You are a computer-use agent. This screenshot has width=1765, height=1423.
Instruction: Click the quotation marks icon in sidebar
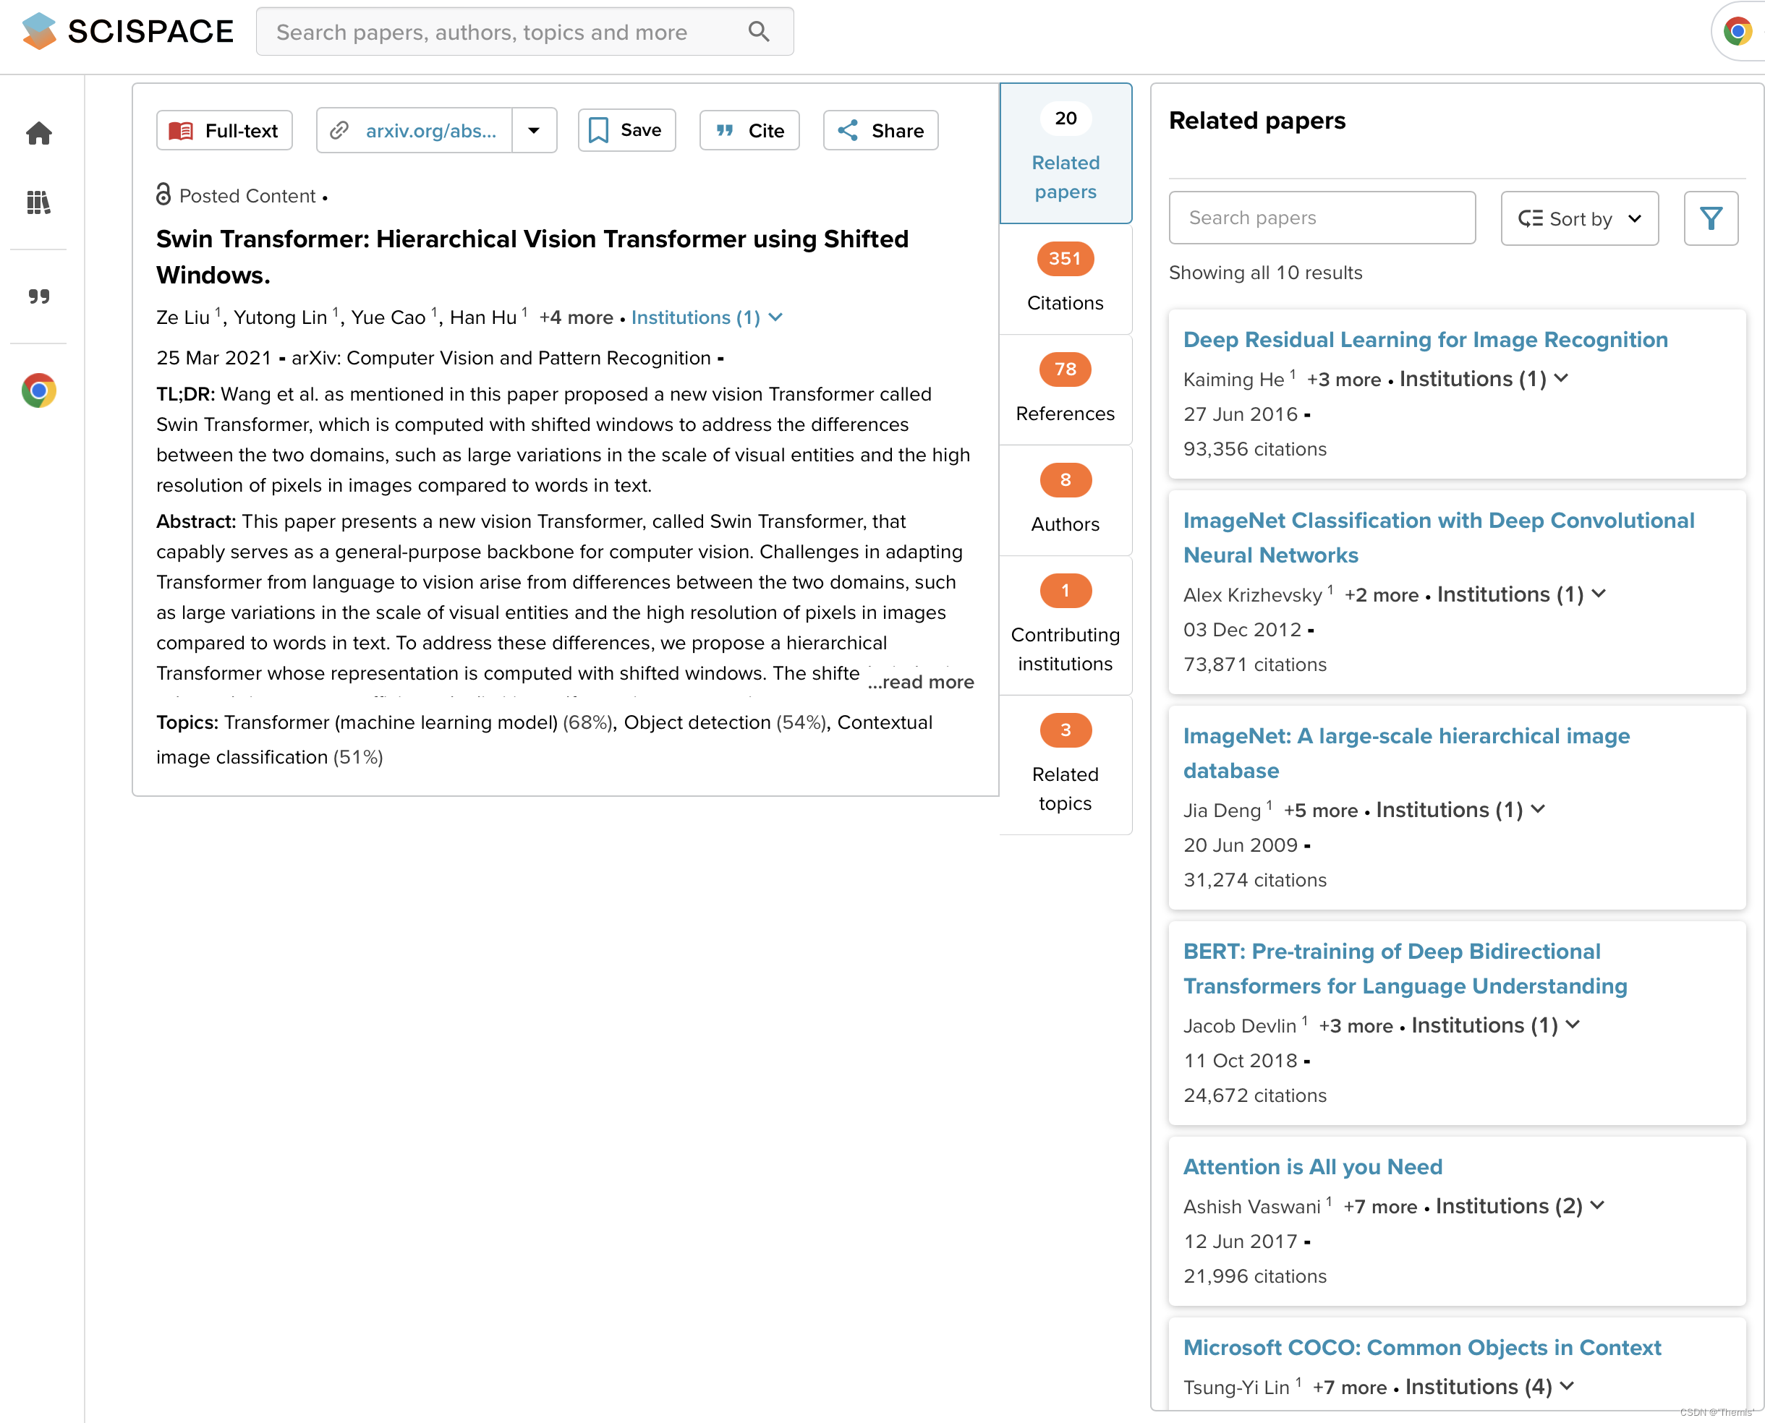tap(38, 296)
